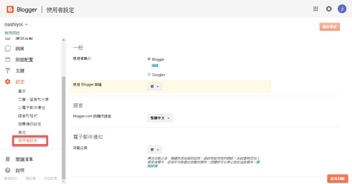352x184 pixels.
Task: Open the 閱讀清單 menu item
Action: point(24,159)
